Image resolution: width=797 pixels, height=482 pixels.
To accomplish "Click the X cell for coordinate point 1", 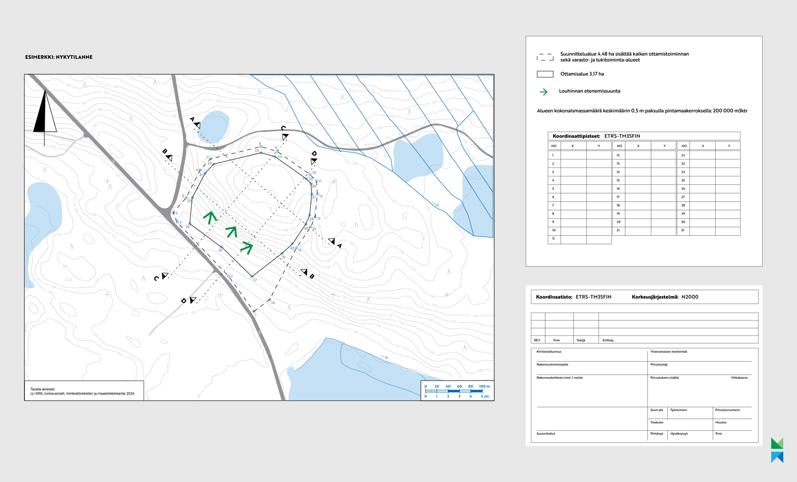I will pyautogui.click(x=573, y=155).
